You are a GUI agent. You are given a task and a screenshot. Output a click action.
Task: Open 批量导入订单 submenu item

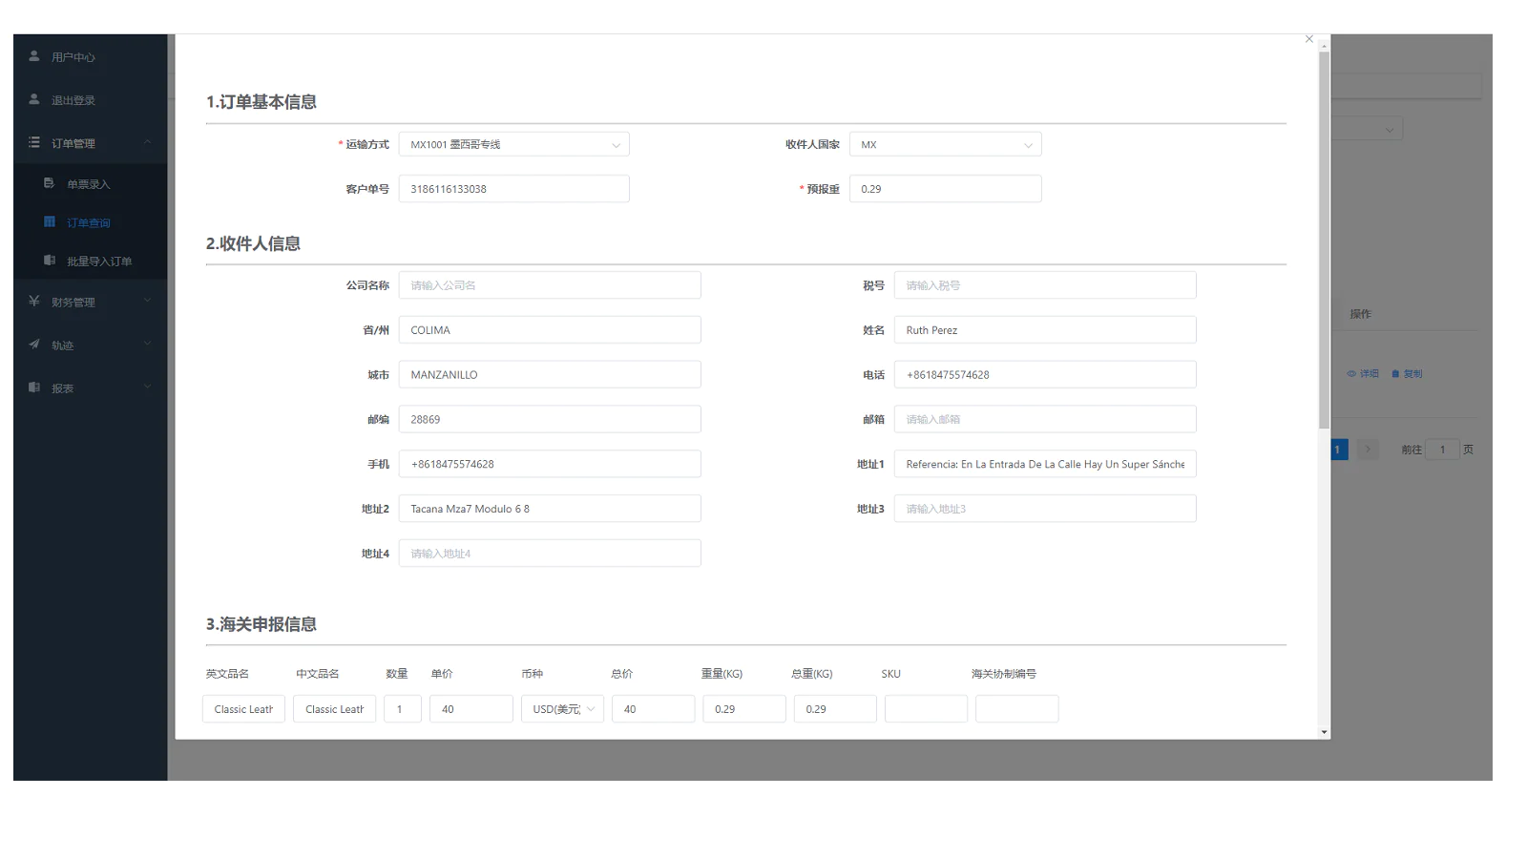coord(91,260)
